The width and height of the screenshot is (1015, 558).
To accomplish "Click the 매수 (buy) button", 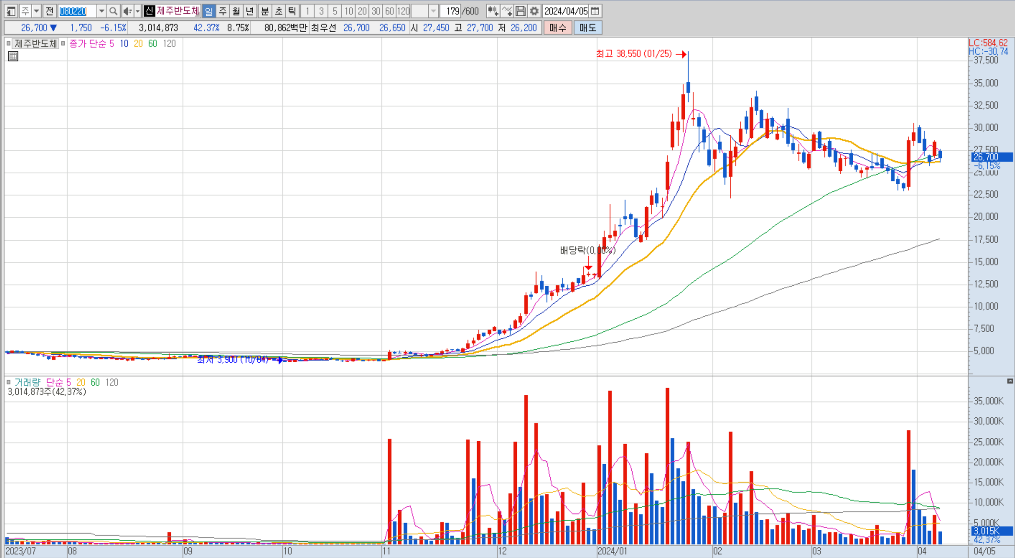I will (x=558, y=28).
